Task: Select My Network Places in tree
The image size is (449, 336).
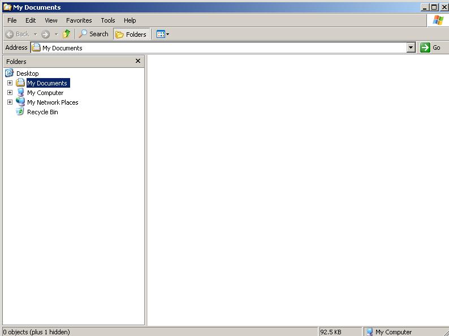Action: (x=53, y=102)
